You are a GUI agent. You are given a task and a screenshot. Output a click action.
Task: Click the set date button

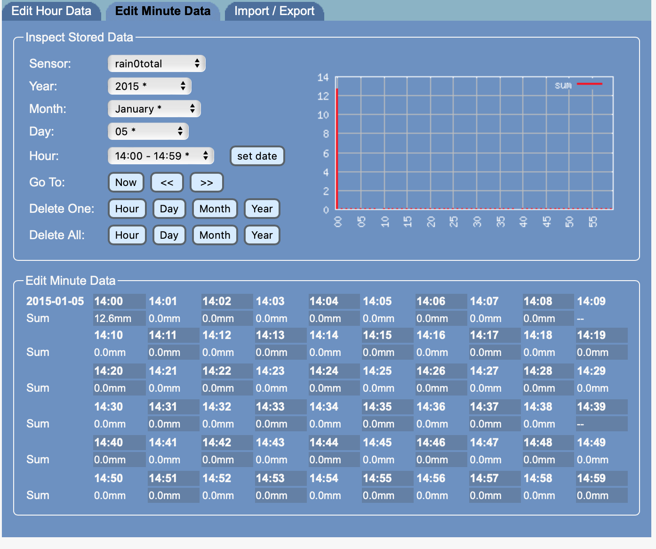click(x=257, y=156)
